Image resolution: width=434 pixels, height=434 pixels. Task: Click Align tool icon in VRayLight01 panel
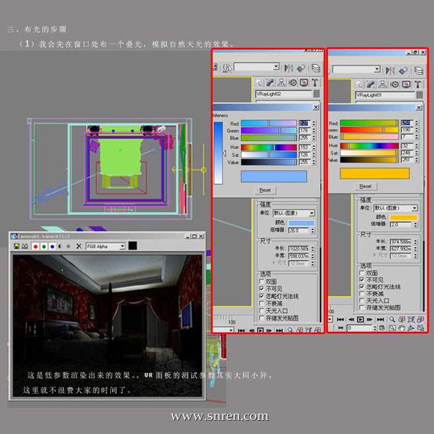(403, 71)
